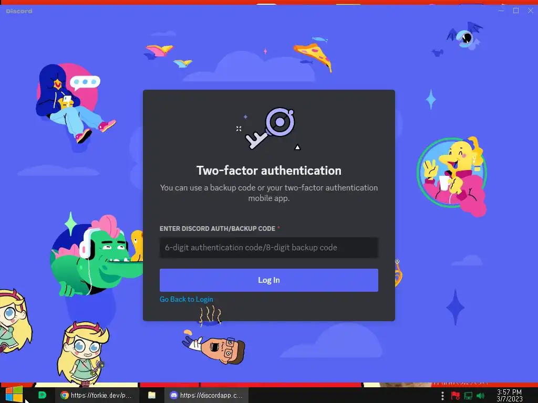Open the green chat app in taskbar
This screenshot has width=538, height=403.
click(x=42, y=395)
